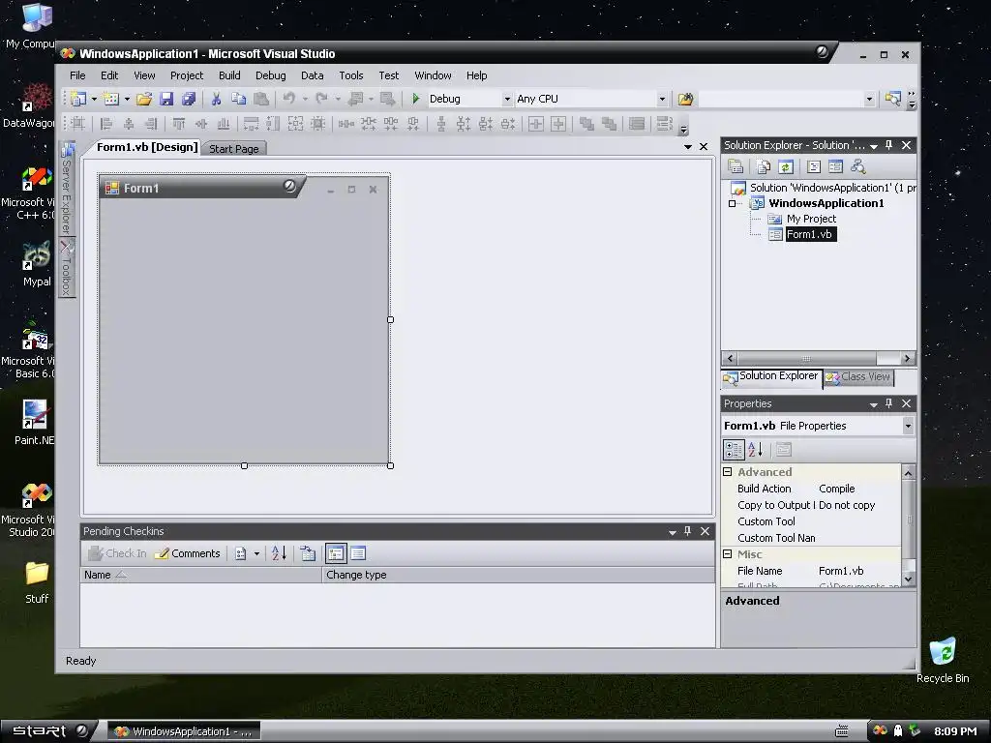Screen dimensions: 991x743
Task: Click the Check In button
Action: pos(117,553)
